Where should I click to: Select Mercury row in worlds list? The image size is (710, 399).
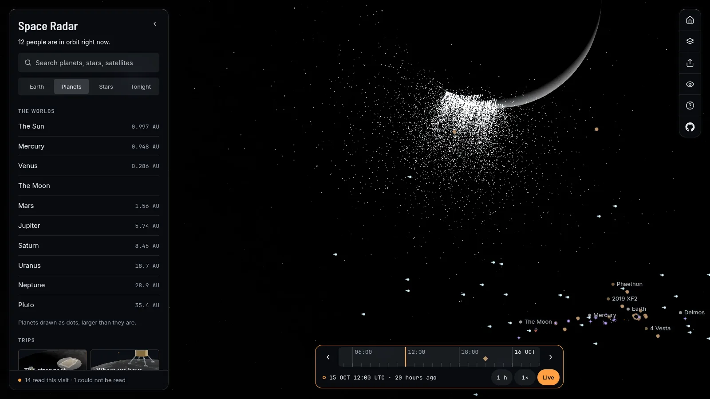click(89, 146)
